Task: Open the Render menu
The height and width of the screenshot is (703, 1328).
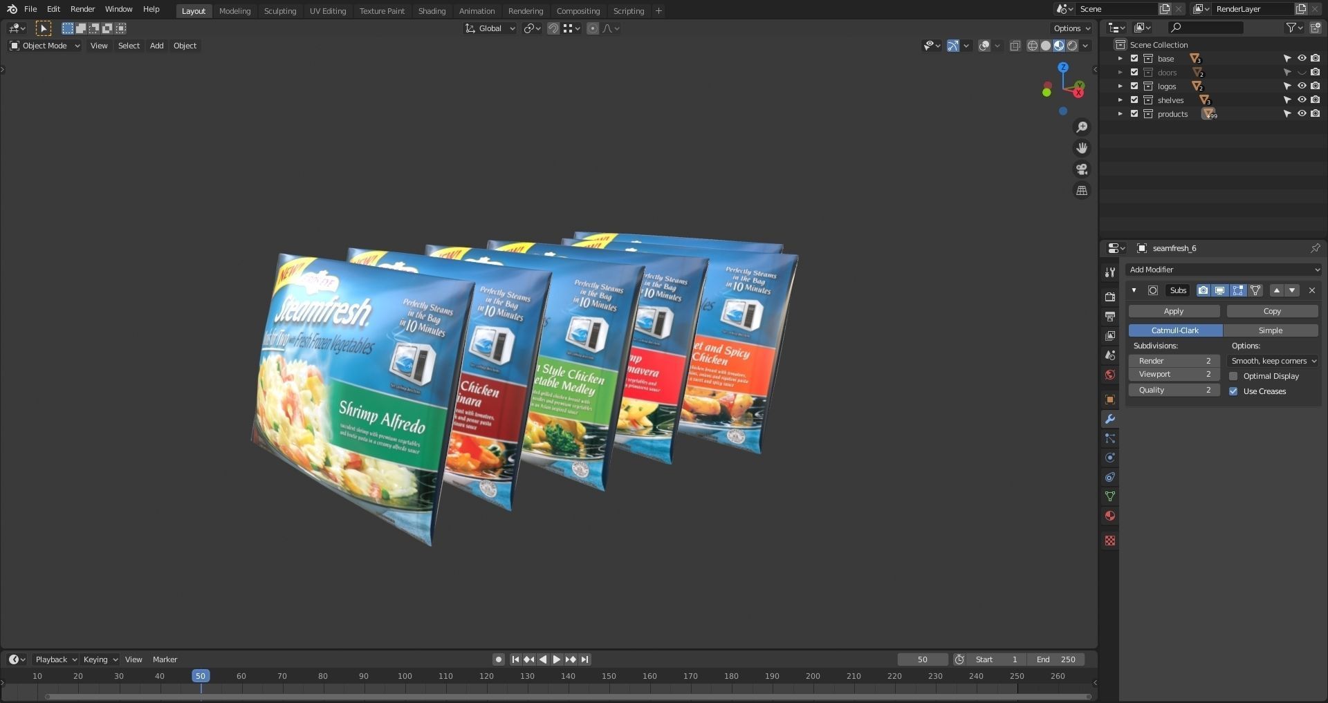Action: (x=82, y=9)
